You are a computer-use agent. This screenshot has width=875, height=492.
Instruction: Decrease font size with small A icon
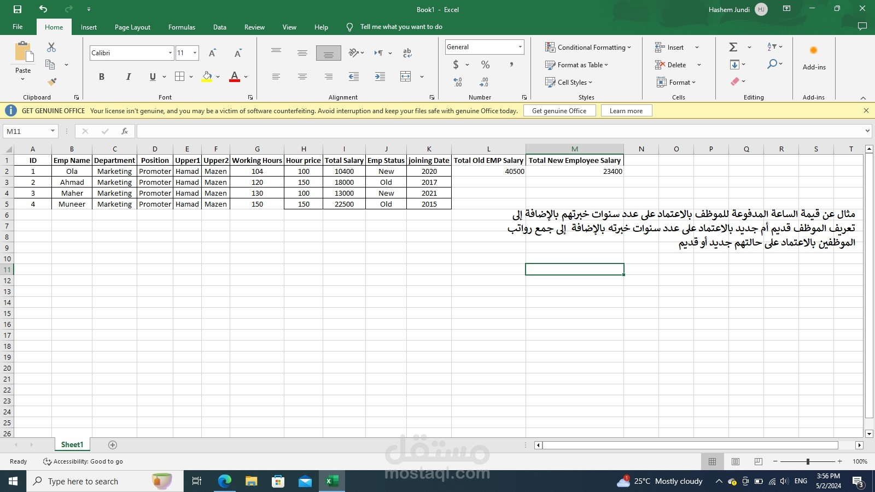click(237, 53)
